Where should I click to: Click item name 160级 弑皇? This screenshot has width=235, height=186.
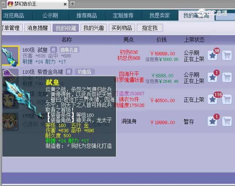[x=35, y=50]
